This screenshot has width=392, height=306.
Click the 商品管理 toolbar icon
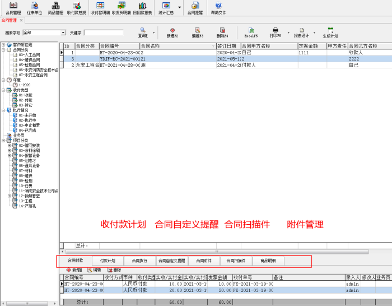[x=55, y=7]
